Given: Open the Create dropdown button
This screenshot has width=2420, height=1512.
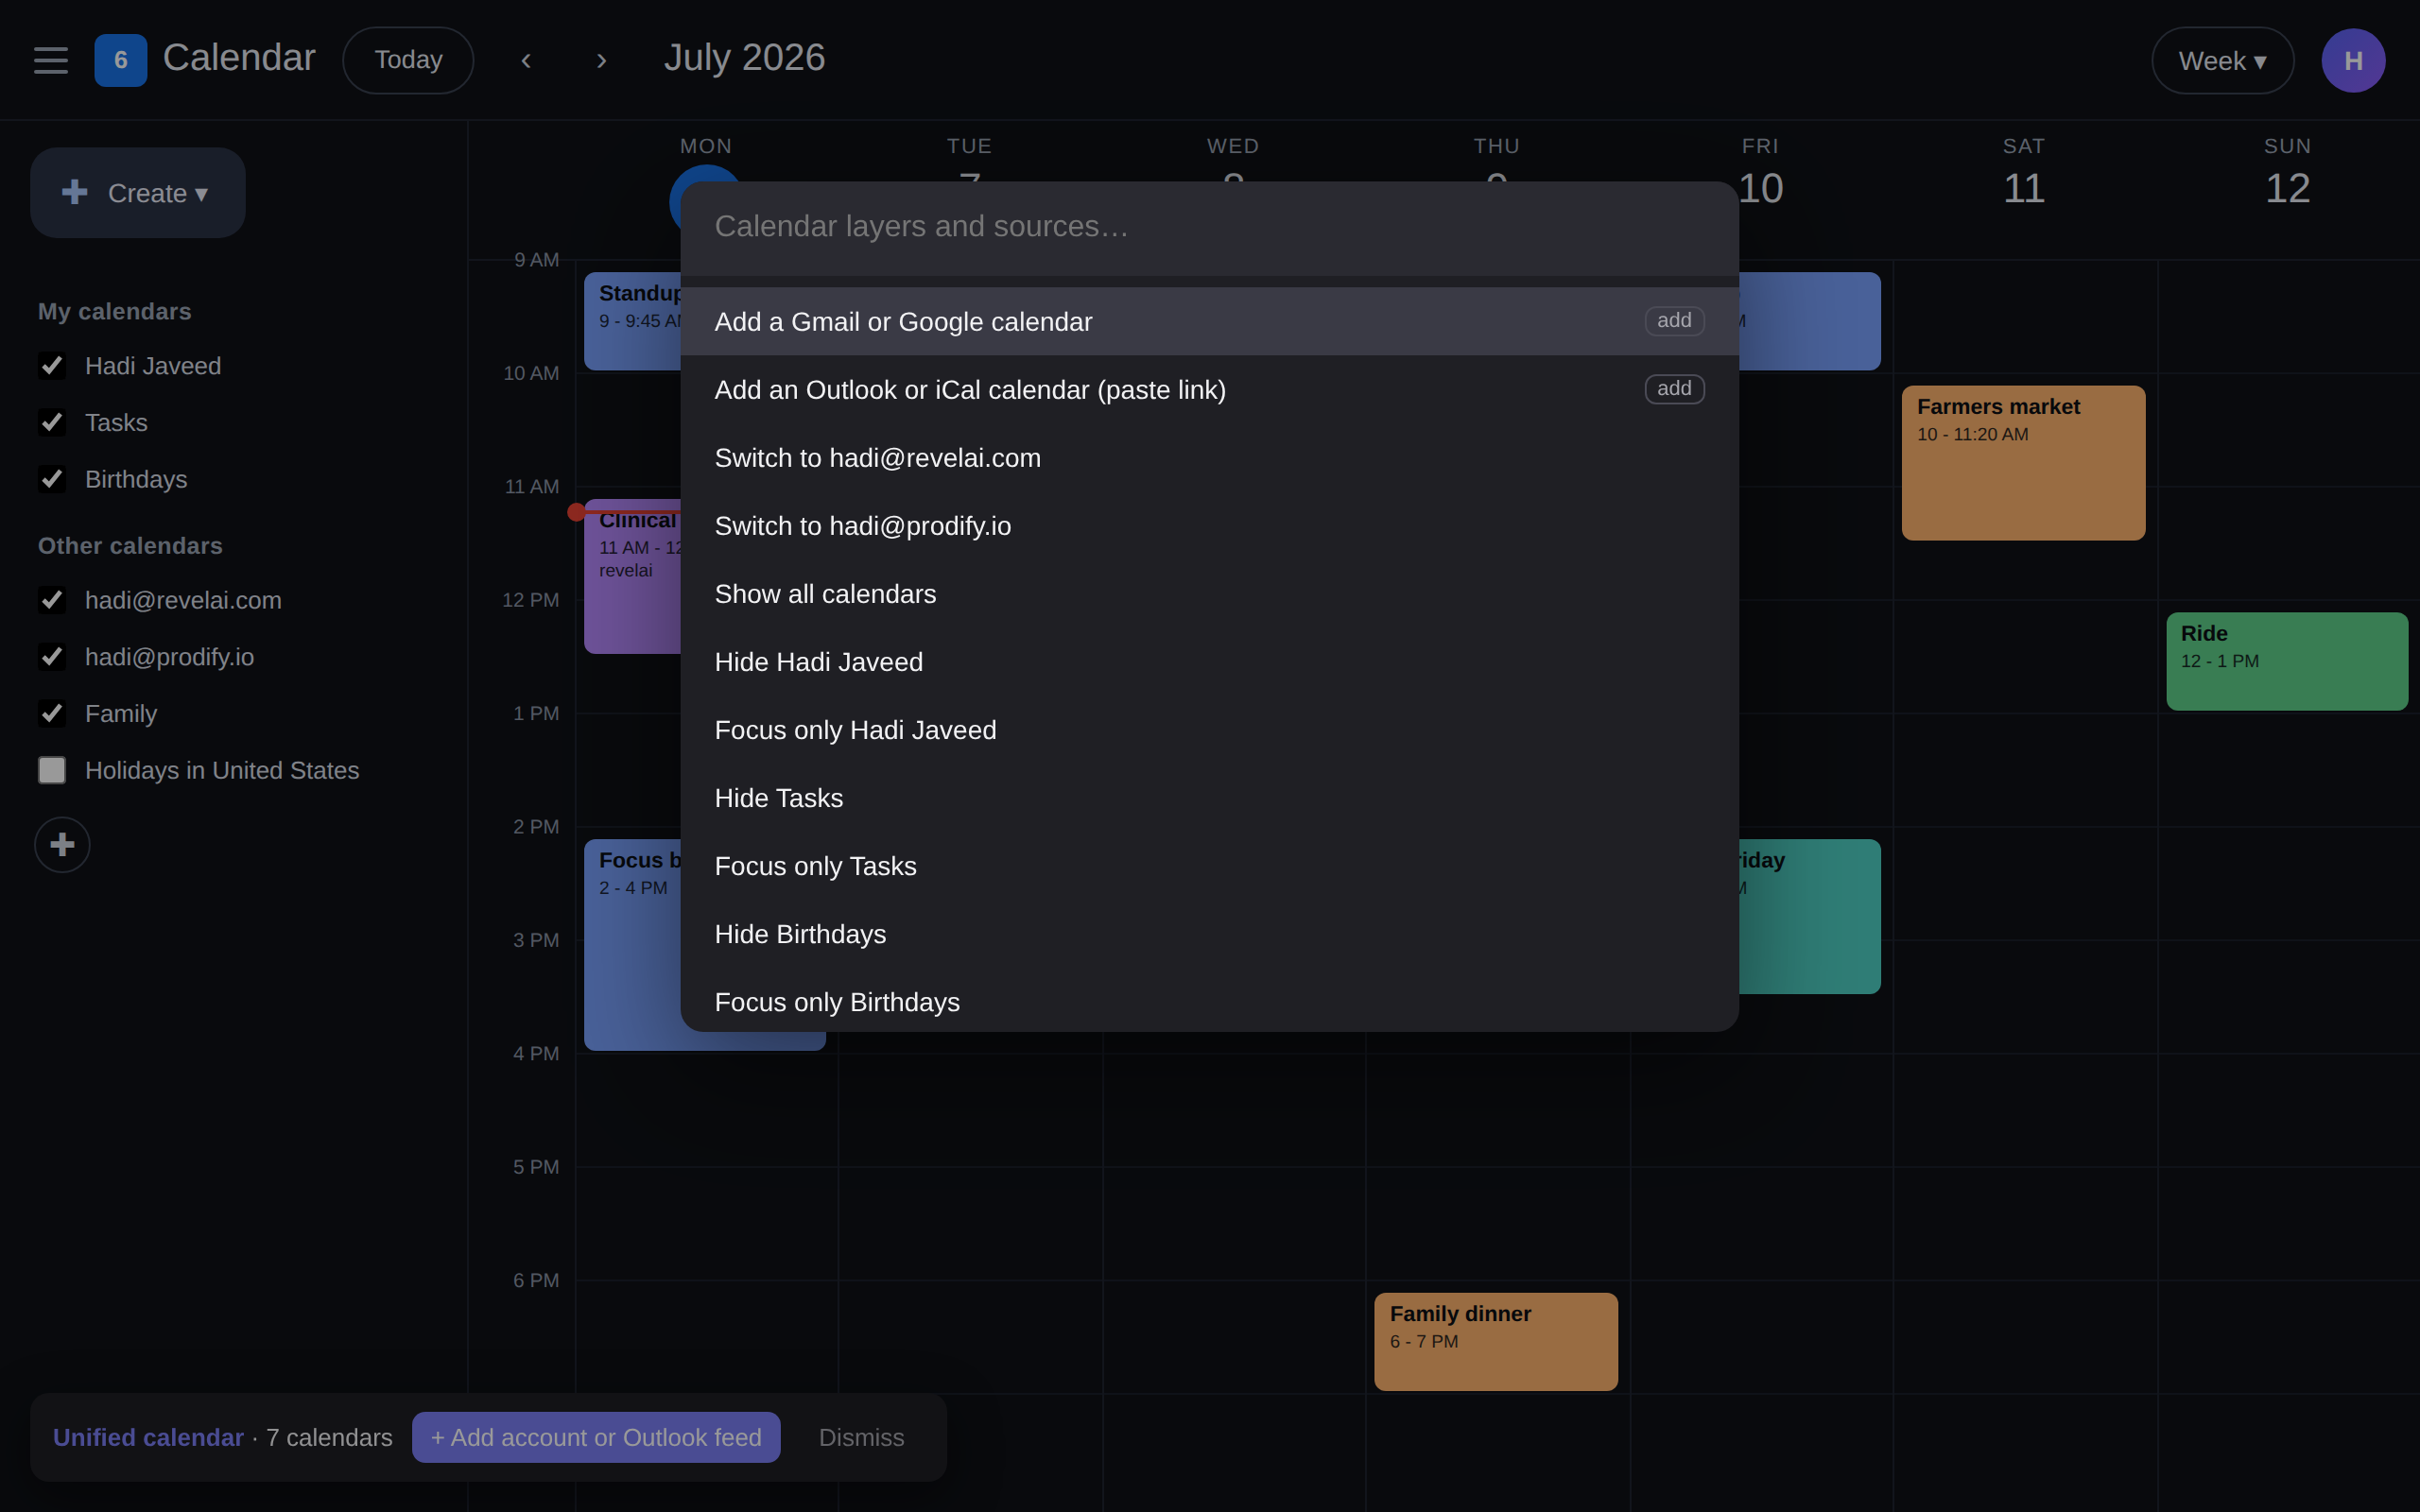Looking at the screenshot, I should (x=138, y=193).
